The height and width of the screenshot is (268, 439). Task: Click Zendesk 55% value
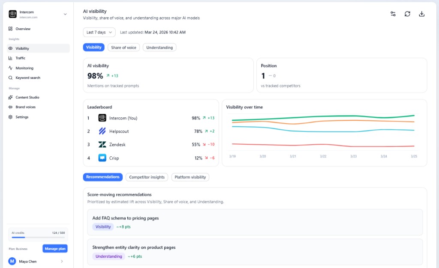click(196, 144)
